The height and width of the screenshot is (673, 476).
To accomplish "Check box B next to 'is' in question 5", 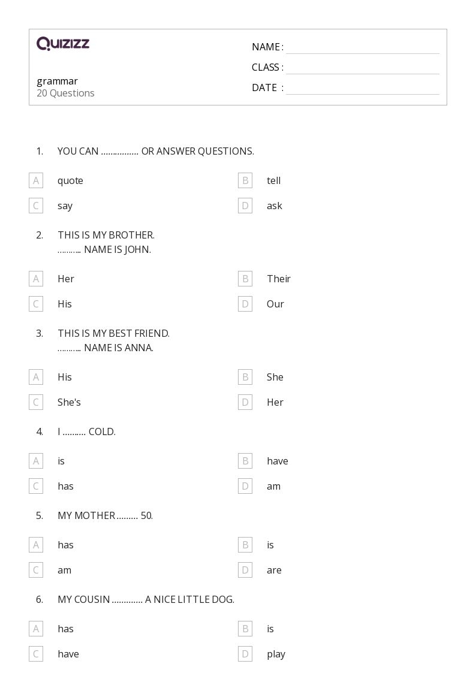I will coord(245,545).
